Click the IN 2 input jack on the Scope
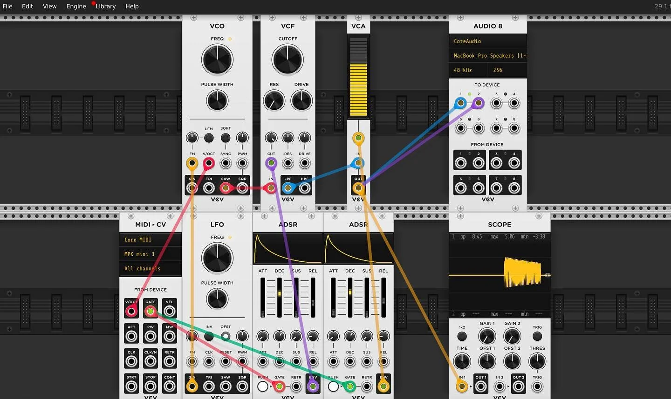Image resolution: width=671 pixels, height=399 pixels. pyautogui.click(x=500, y=386)
